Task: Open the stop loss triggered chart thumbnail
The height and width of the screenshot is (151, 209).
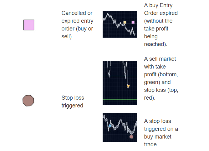Action: [120, 128]
